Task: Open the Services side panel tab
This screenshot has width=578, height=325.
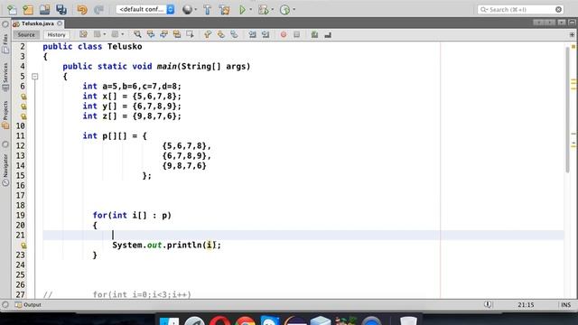Action: tap(5, 77)
